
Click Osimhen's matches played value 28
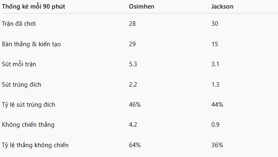coord(132,24)
